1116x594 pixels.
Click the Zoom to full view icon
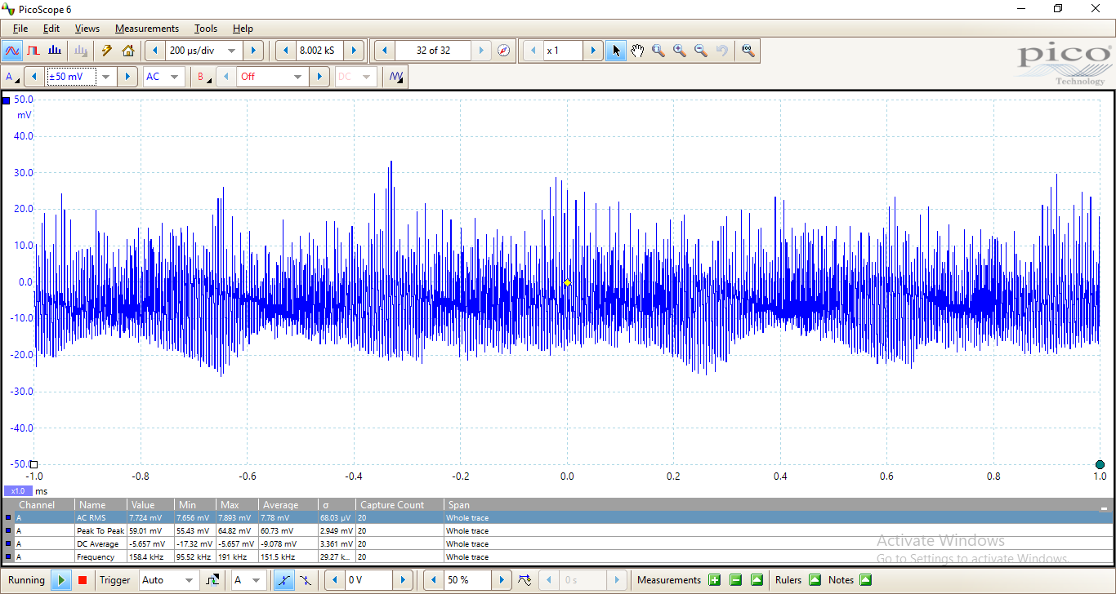click(x=748, y=51)
